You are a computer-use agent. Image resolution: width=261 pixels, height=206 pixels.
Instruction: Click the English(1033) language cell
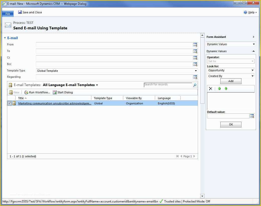point(166,103)
